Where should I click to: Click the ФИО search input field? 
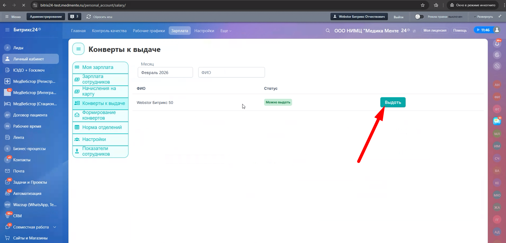point(231,73)
